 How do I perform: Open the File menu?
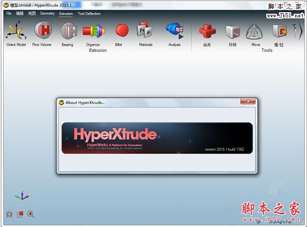click(9, 13)
